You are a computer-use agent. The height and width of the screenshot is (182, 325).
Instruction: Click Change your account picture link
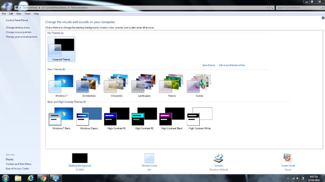click(22, 37)
